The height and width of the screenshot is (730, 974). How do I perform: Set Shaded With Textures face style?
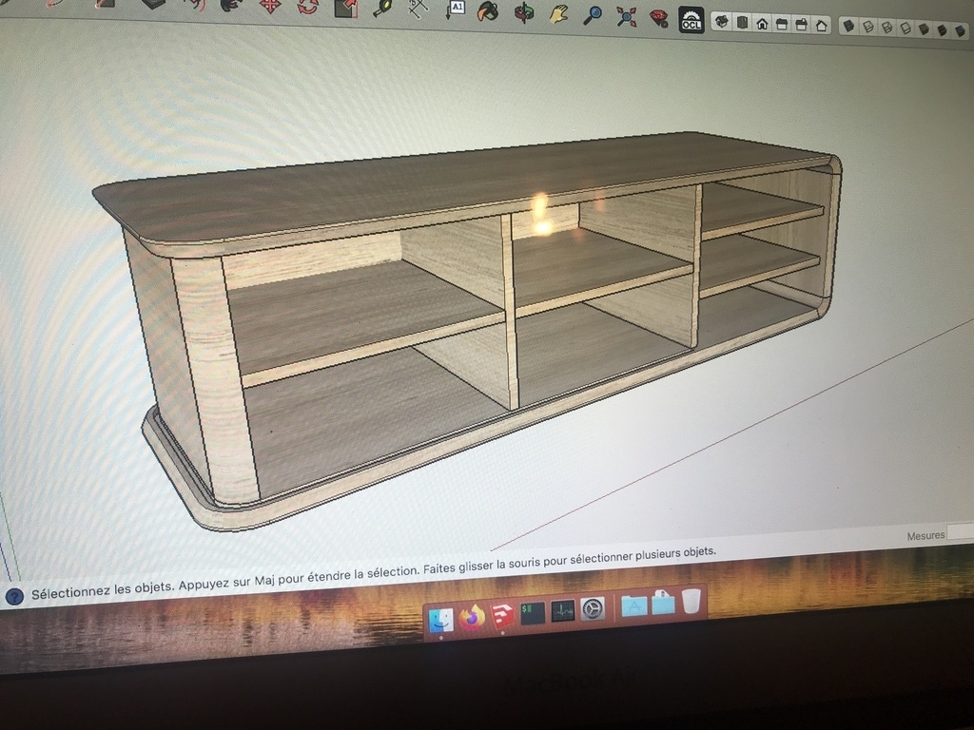943,29
